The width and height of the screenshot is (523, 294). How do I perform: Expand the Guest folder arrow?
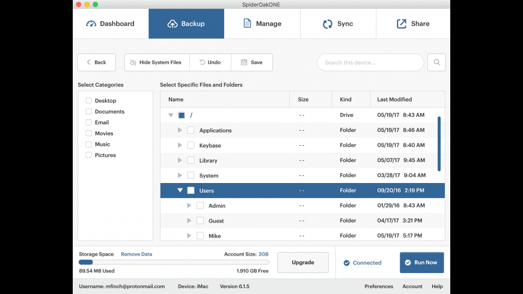point(189,221)
